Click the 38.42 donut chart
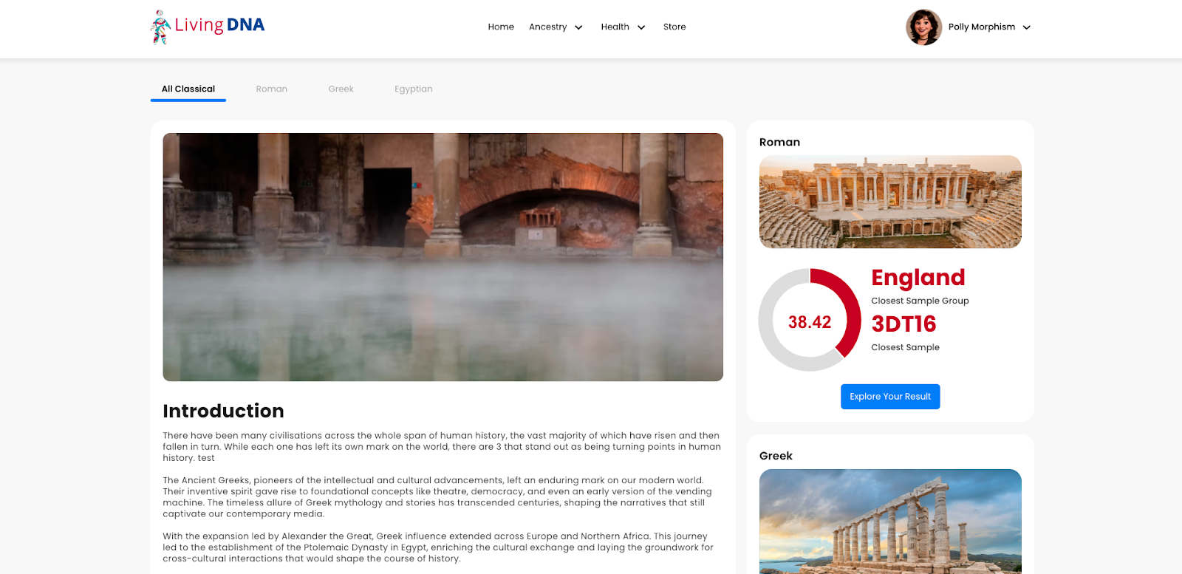Image resolution: width=1182 pixels, height=574 pixels. click(810, 320)
